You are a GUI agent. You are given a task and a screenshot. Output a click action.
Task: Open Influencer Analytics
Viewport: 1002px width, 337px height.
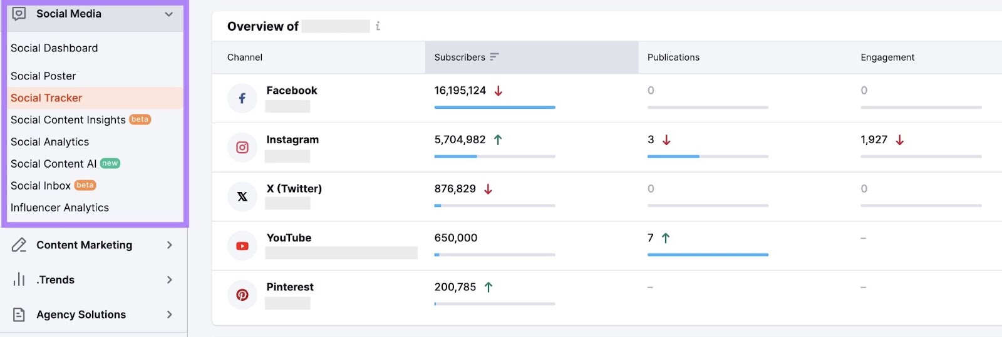pyautogui.click(x=59, y=208)
